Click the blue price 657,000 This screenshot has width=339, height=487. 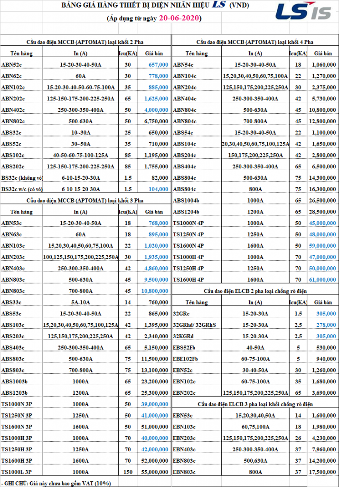[x=158, y=64]
